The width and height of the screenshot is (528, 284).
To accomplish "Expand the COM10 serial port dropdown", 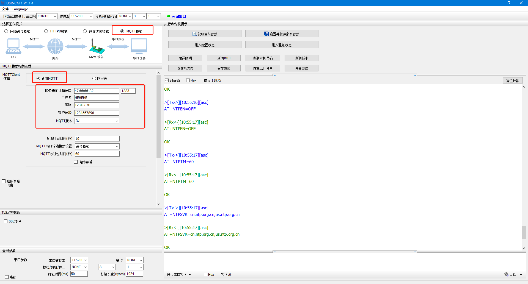I will click(x=55, y=16).
